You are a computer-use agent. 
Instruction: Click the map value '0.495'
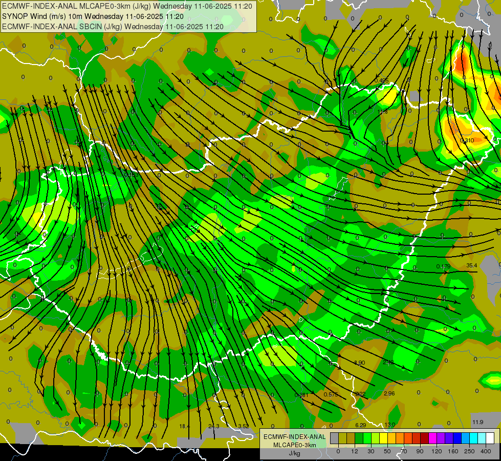(381, 80)
